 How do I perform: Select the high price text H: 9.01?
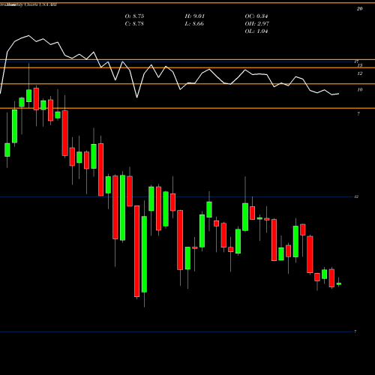(195, 16)
